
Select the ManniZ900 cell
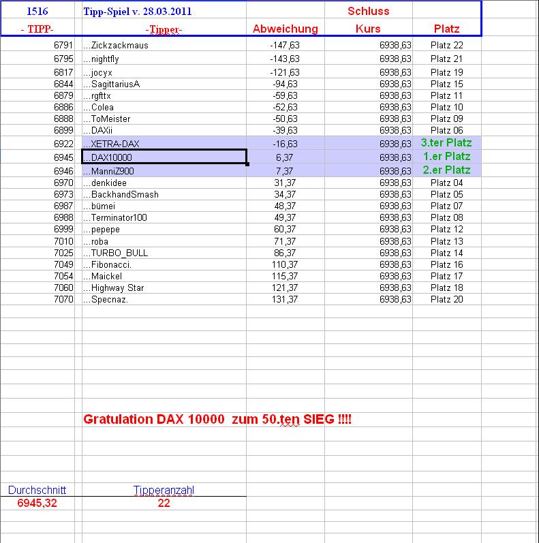click(164, 171)
